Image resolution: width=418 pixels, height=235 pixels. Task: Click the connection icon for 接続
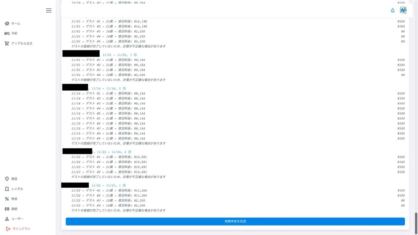point(7,209)
